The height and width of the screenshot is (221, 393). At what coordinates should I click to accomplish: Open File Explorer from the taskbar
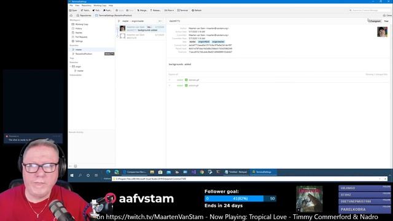pos(152,172)
